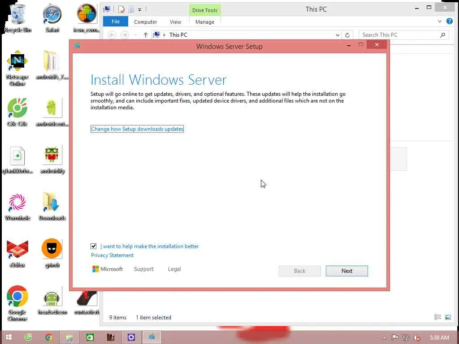Switch to large icons view in Explorer

pyautogui.click(x=448, y=317)
